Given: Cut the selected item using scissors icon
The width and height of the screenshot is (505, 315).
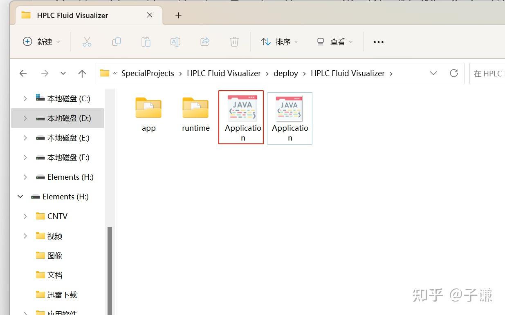Looking at the screenshot, I should 87,41.
